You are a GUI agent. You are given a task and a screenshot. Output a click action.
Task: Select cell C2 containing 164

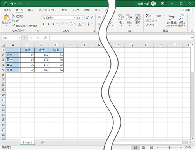point(42,55)
